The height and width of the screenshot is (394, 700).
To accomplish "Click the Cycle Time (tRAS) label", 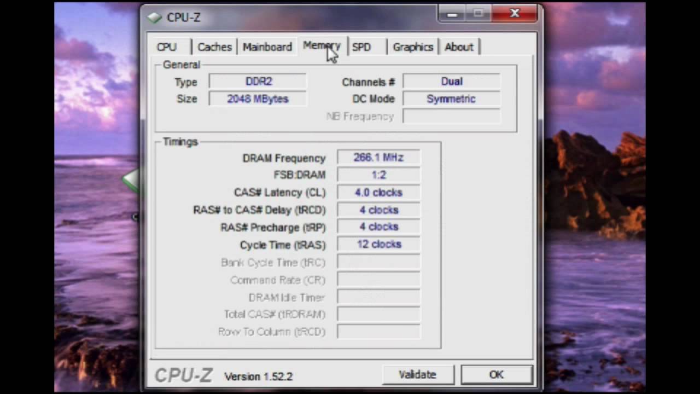I will pos(283,245).
